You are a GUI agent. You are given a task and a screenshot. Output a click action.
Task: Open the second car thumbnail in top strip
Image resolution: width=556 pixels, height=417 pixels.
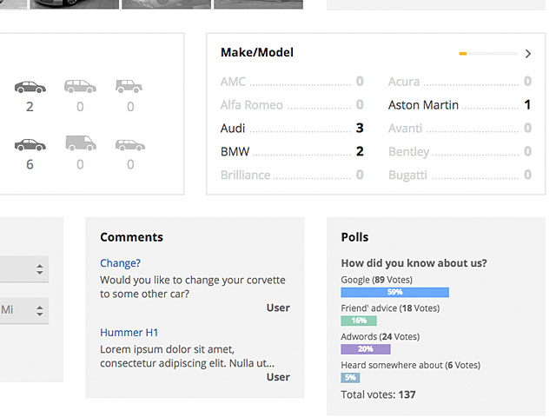pyautogui.click(x=75, y=4)
